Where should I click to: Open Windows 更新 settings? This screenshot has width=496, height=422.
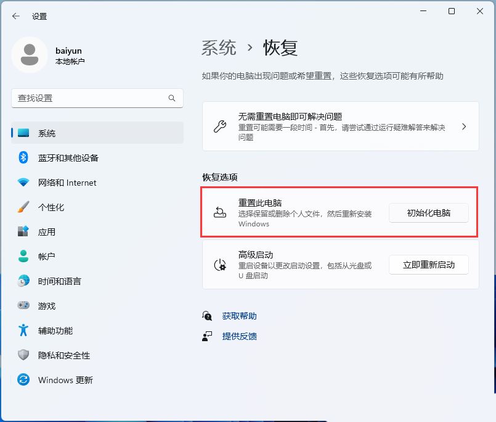[97, 380]
